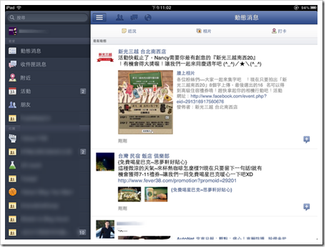The width and height of the screenshot is (325, 247).
Task: Click the 附近 map pin icon
Action: pyautogui.click(x=12, y=78)
